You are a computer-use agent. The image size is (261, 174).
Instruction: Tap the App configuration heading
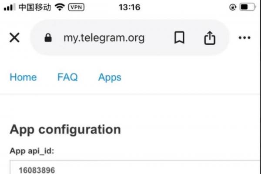coord(65,129)
